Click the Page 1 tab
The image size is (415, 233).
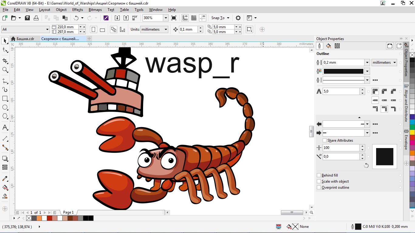point(68,212)
